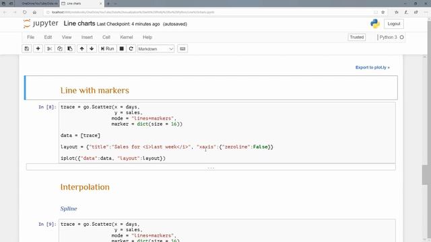Click inside code cell In [8]
Image resolution: width=431 pixels, height=242 pixels.
227,133
